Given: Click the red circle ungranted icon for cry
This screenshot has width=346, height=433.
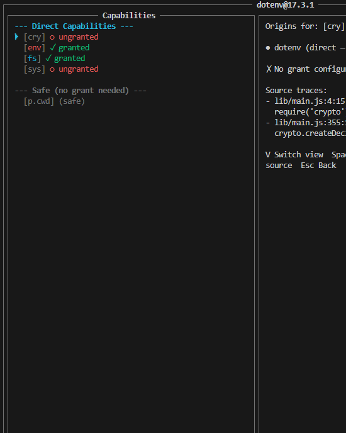Looking at the screenshot, I should (52, 37).
